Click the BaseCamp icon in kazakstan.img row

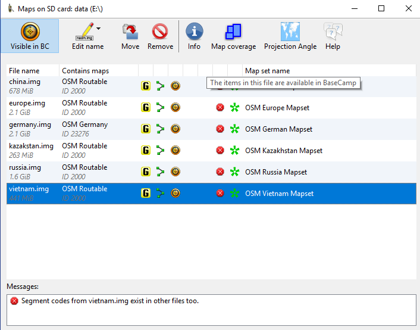tap(175, 150)
